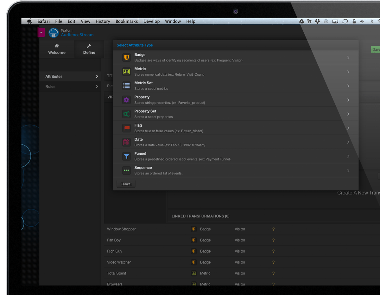The image size is (380, 295).
Task: Select the Window Shopper attribute name
Action: point(121,229)
